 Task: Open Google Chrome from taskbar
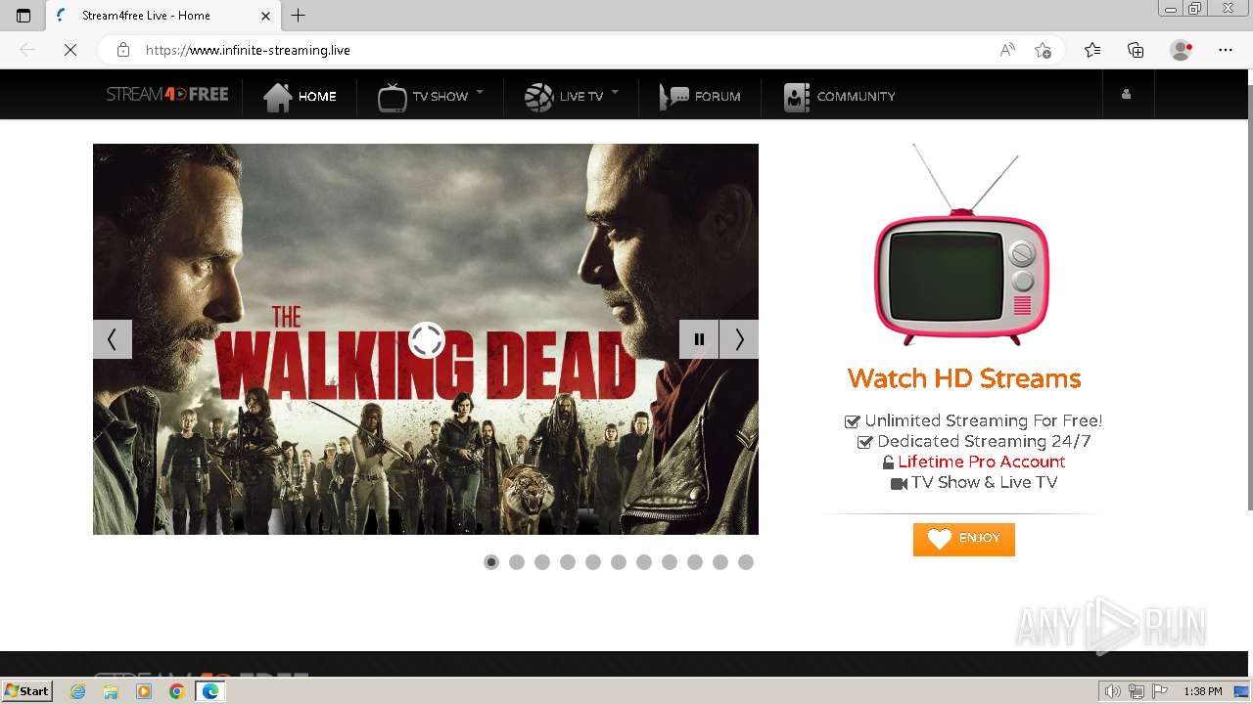(176, 691)
